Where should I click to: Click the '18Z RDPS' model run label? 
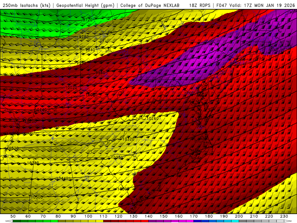[200, 5]
